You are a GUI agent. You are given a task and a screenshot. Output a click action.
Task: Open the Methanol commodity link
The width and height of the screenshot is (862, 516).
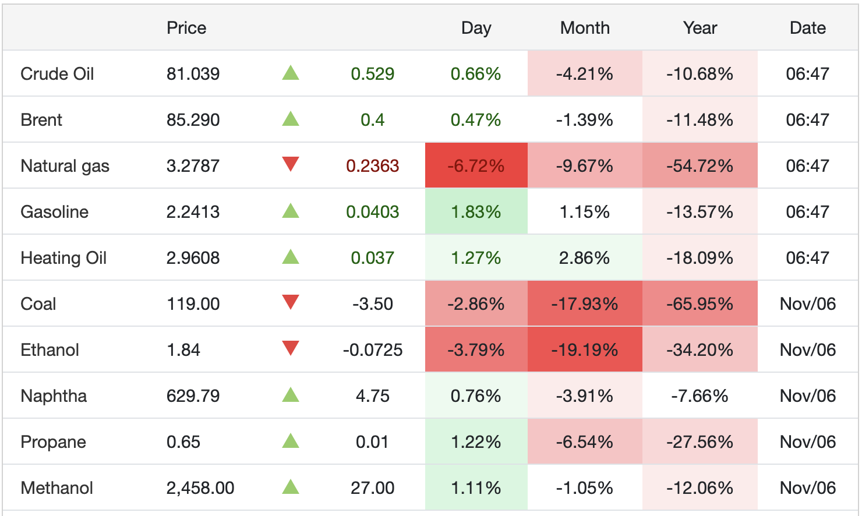[56, 488]
